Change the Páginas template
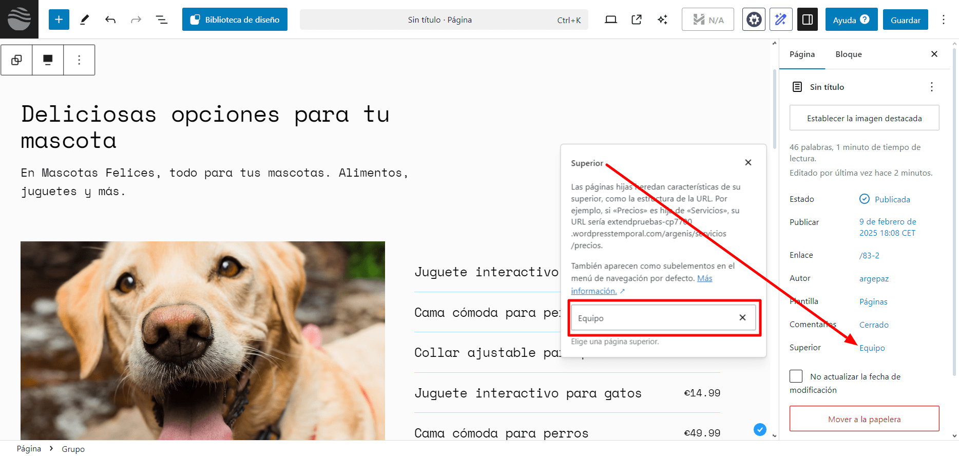 coord(873,301)
